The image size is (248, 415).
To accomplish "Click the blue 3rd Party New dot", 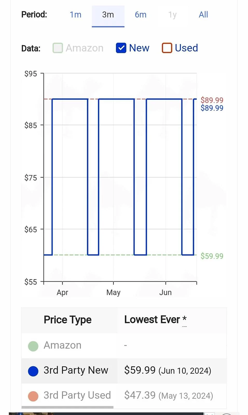I will point(33,371).
